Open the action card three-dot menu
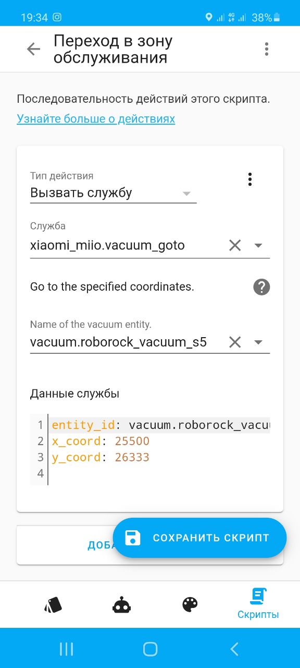 coord(250,179)
